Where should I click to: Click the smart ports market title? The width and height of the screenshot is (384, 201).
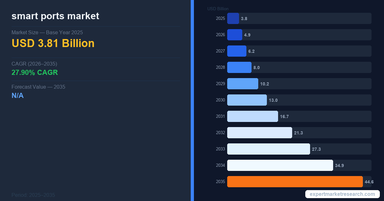(55, 16)
